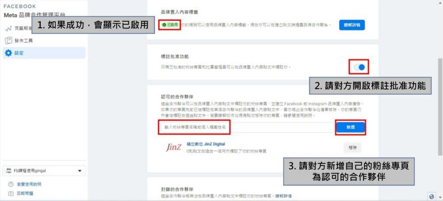443x201 pixels.
Task: Click the blue 瞭解詳情 button
Action: click(x=352, y=25)
